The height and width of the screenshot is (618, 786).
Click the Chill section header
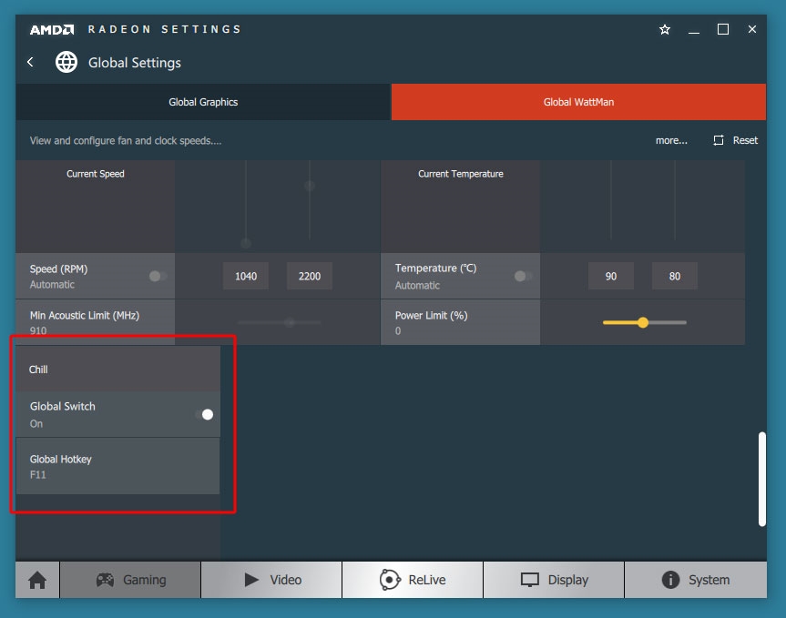tap(117, 370)
